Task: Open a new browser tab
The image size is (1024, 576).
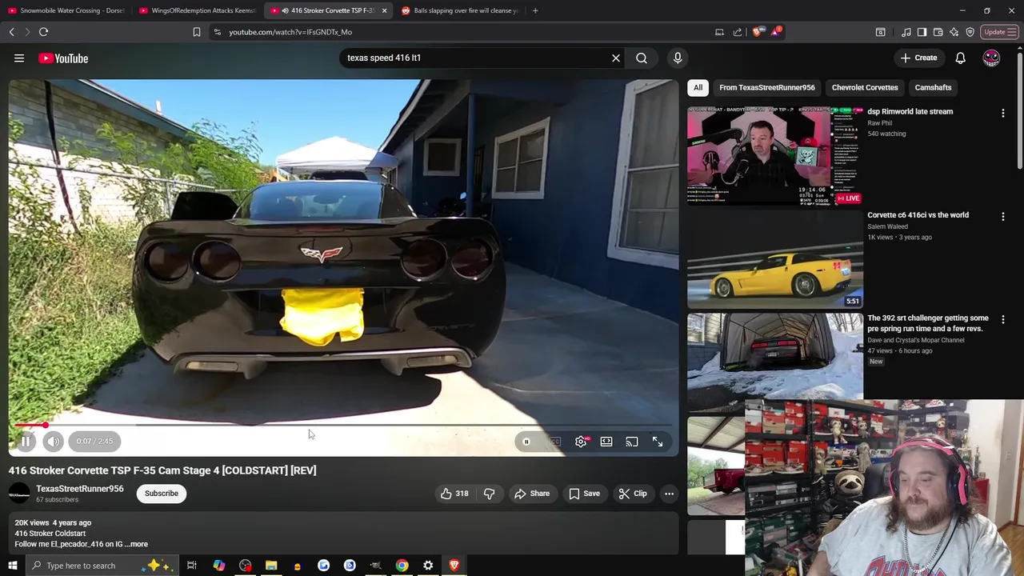Action: pos(535,10)
